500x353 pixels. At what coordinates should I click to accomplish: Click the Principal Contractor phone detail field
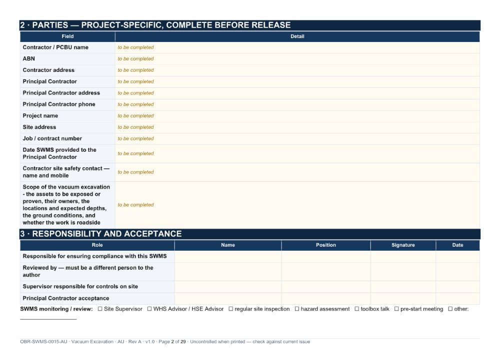[297, 104]
